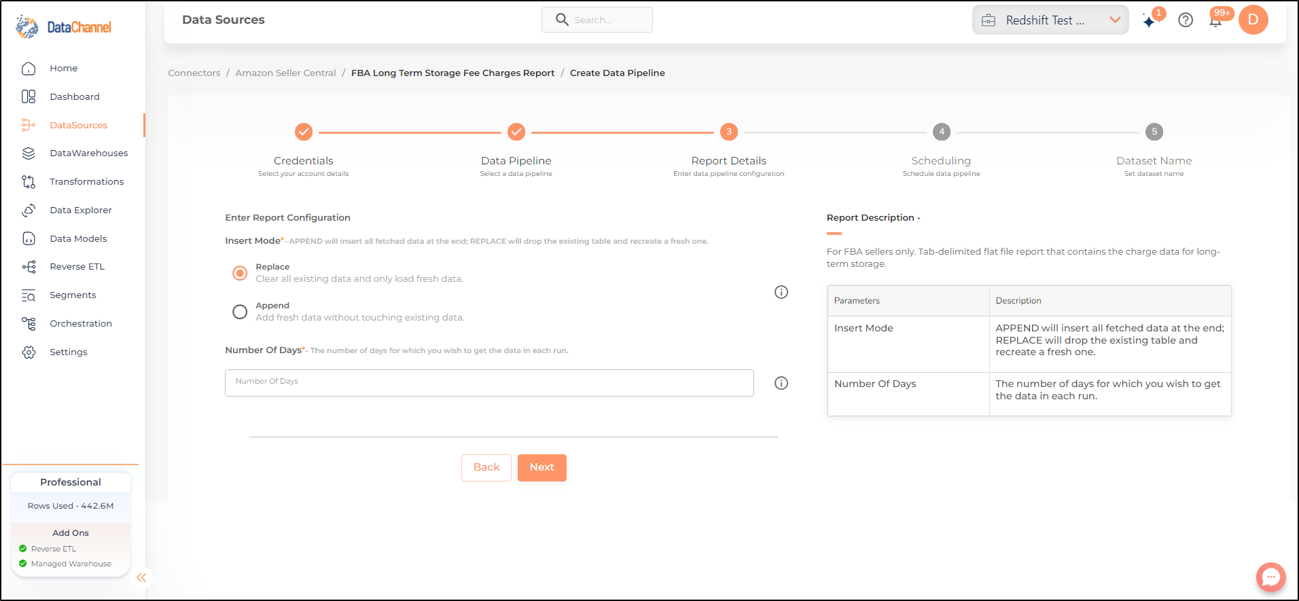Open the chat support bubble
Screen dimensions: 1299x601
tap(1270, 577)
